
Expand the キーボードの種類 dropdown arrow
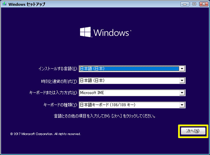coord(182,105)
